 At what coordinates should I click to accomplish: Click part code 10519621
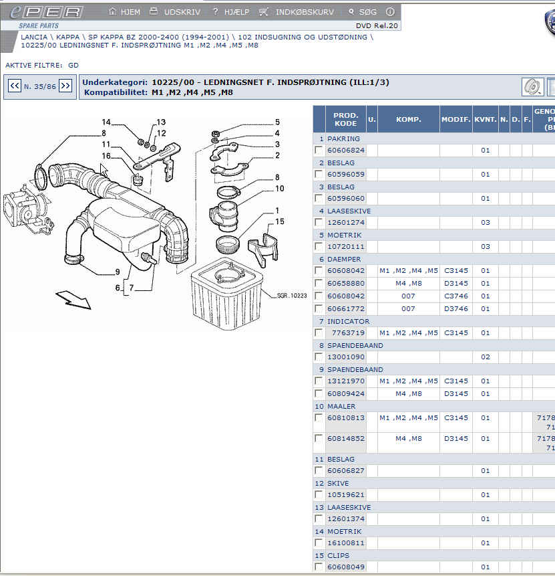click(x=346, y=495)
